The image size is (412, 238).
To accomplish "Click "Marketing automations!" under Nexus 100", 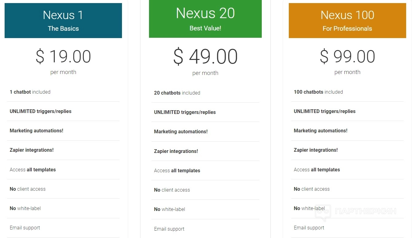I will click(x=320, y=131).
